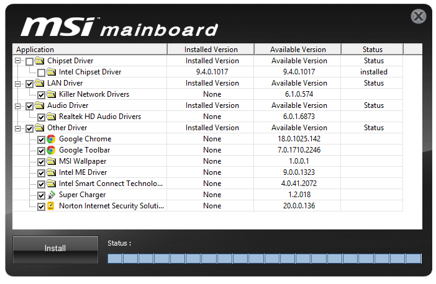Screen dimensions: 436x284
Task: Click available version 4.0.41.2072
Action: [299, 184]
